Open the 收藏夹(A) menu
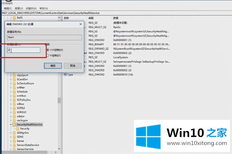 (31, 8)
